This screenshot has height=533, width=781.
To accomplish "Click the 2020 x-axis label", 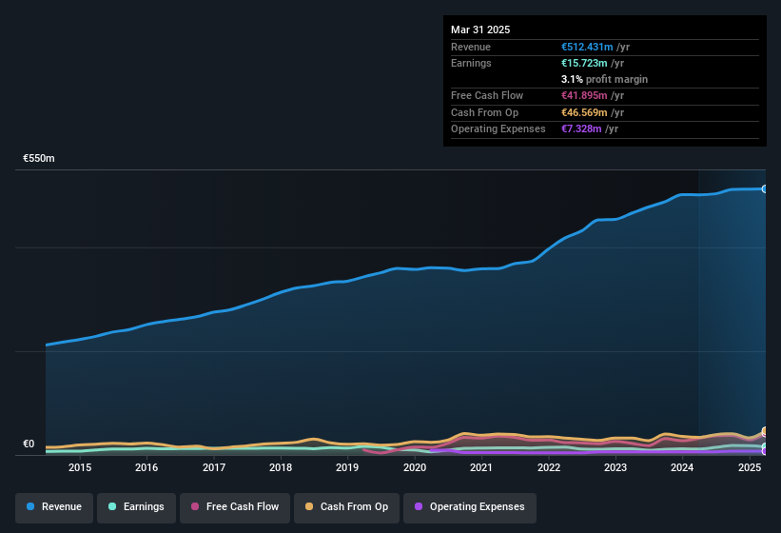I will [415, 467].
